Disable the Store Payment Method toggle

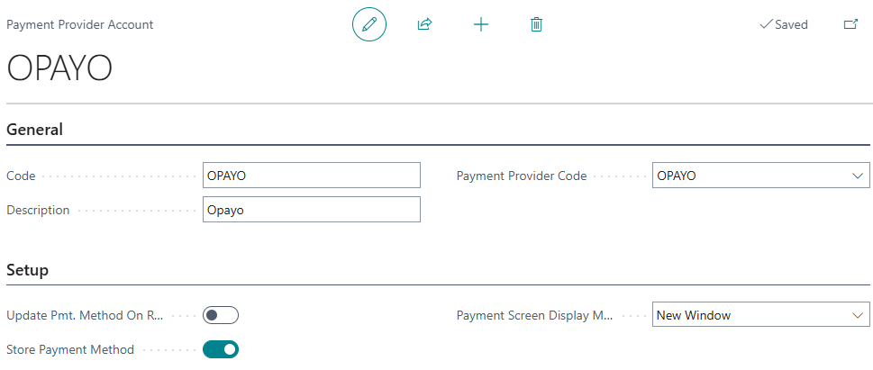[x=221, y=349]
